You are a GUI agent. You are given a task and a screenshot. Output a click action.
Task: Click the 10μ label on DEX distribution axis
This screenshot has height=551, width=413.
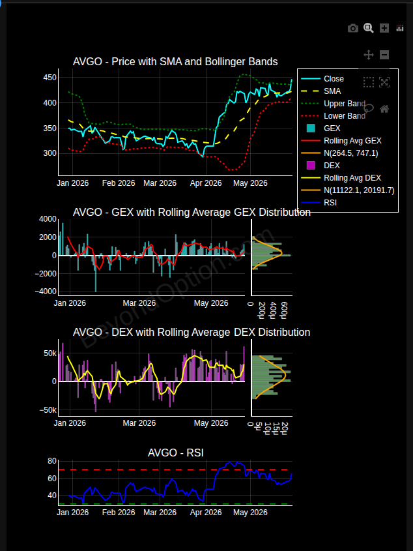click(x=268, y=428)
